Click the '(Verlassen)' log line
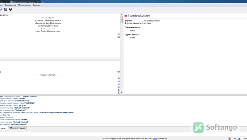 coord(7,117)
